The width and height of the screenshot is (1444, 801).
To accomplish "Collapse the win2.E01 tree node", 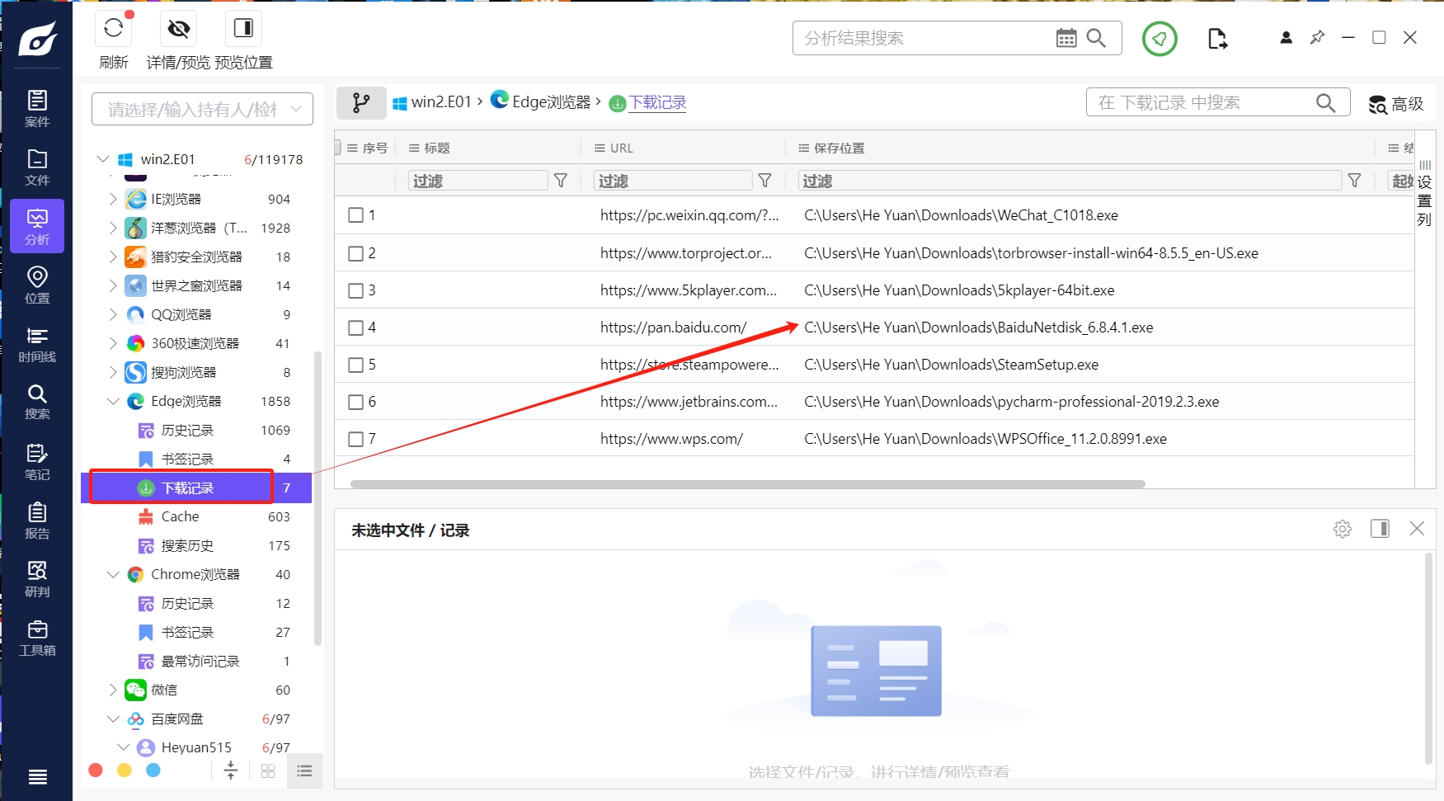I will [x=103, y=158].
